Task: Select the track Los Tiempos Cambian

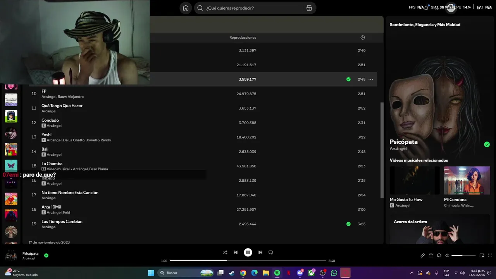Action: point(62,222)
